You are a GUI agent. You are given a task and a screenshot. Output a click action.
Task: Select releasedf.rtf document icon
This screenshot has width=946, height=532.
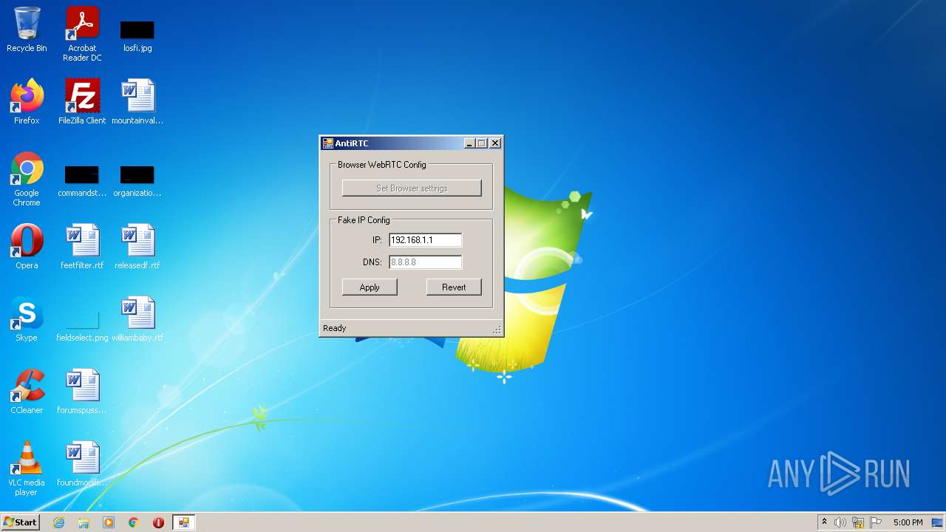coord(137,247)
